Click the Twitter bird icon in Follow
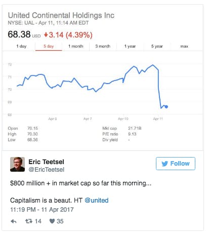 coord(164,164)
